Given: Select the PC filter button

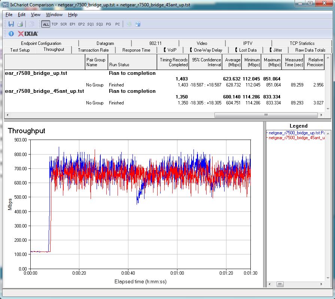Looking at the screenshot, I should (x=118, y=24).
